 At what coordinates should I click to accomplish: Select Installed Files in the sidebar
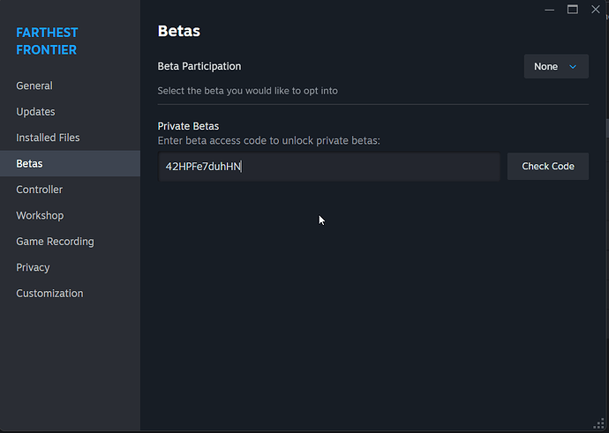point(48,138)
